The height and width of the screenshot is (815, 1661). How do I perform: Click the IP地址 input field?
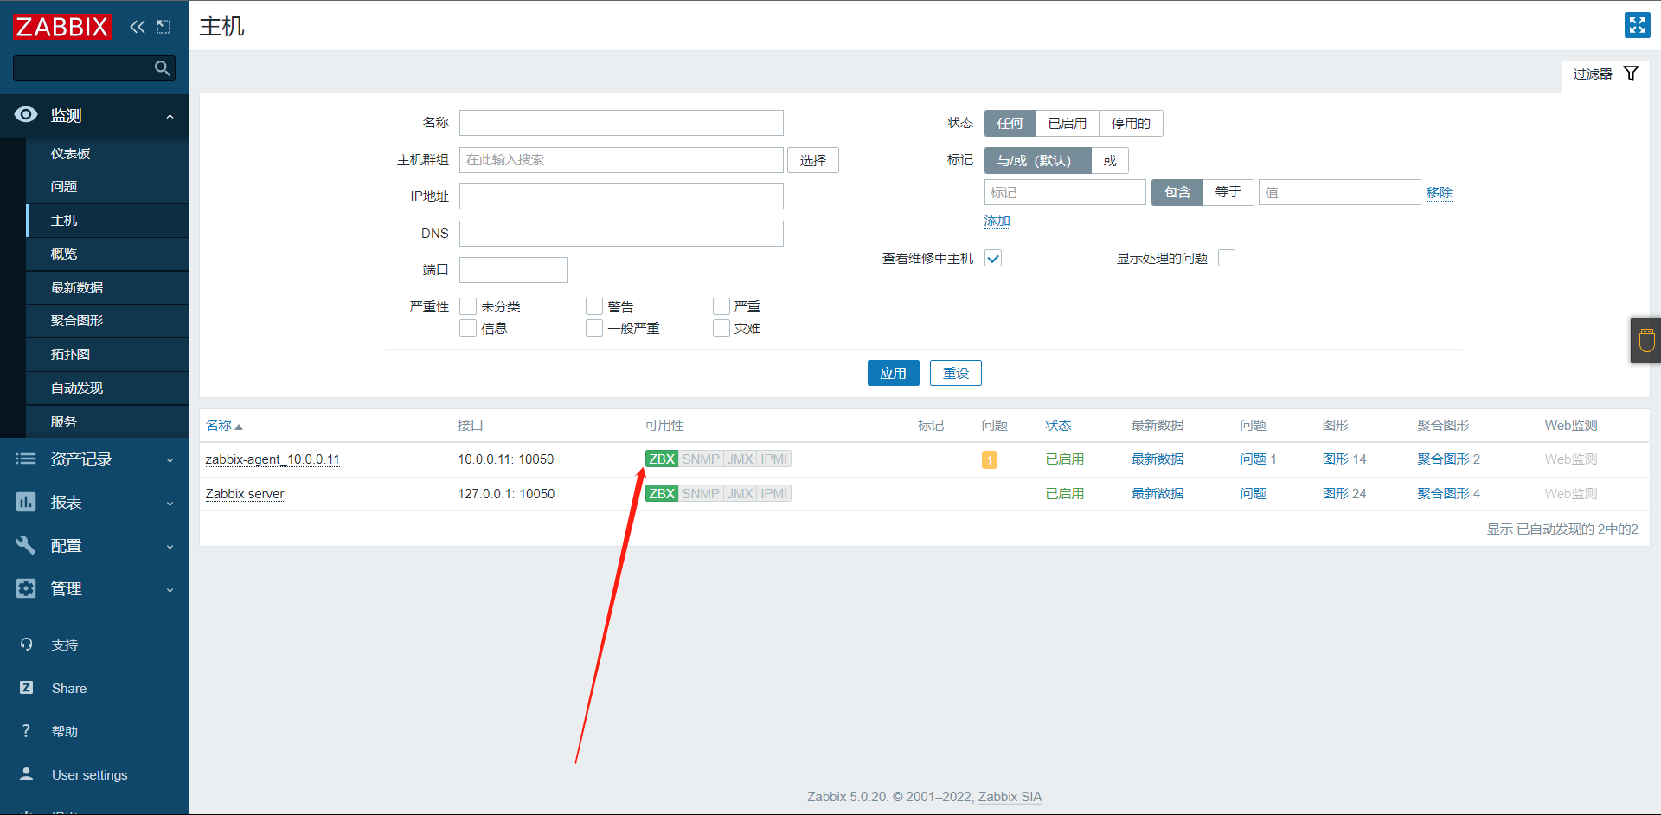pyautogui.click(x=621, y=196)
